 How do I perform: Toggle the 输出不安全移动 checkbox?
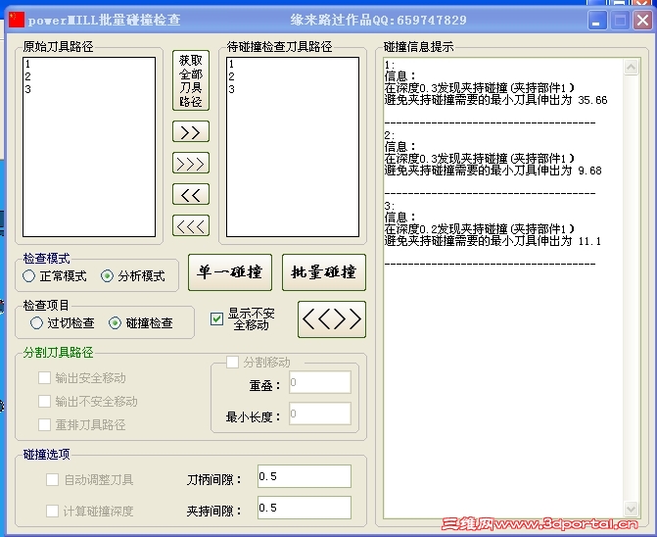[x=44, y=401]
